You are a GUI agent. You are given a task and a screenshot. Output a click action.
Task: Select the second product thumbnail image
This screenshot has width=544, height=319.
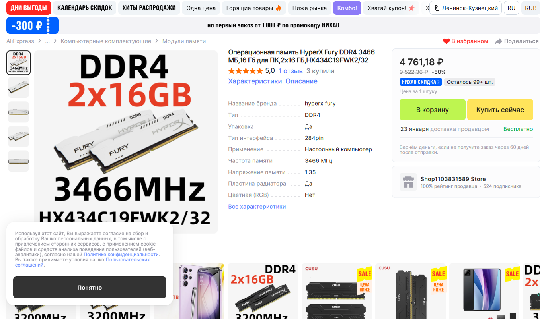[x=18, y=87]
